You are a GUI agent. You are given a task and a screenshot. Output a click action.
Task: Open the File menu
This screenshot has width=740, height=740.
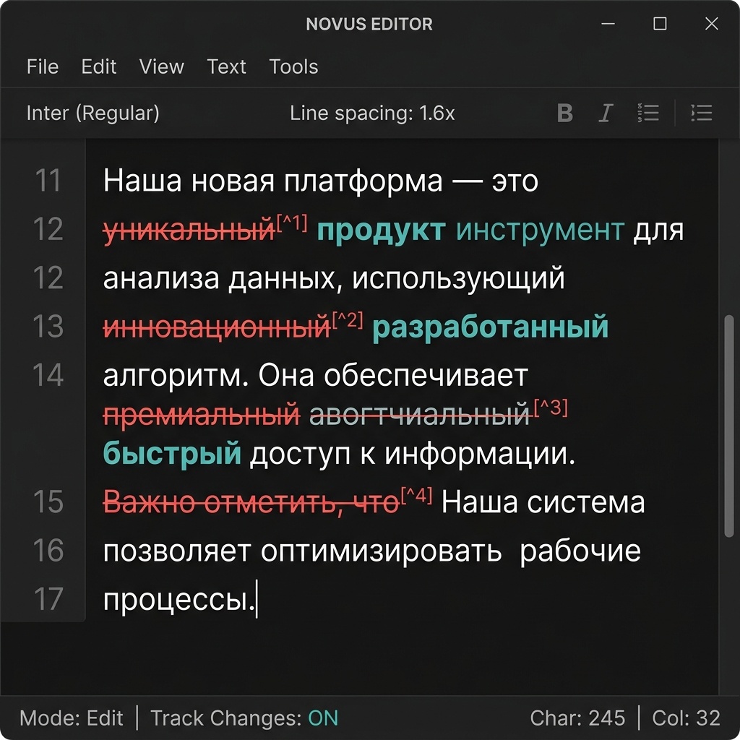tap(43, 66)
